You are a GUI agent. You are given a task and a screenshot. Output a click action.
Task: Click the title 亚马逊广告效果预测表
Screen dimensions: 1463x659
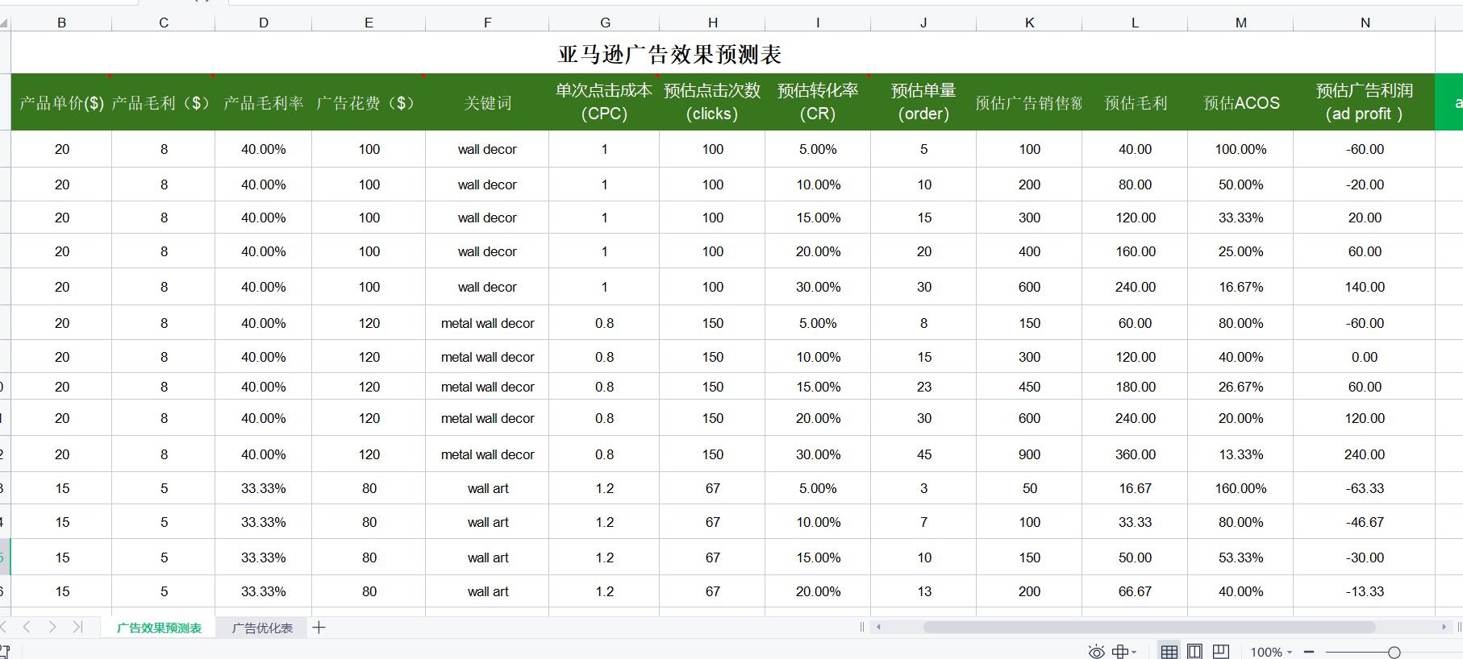669,54
